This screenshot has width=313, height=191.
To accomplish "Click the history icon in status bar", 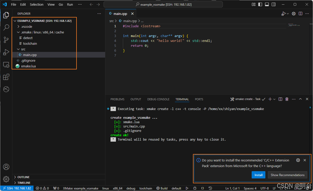I will (210, 188).
